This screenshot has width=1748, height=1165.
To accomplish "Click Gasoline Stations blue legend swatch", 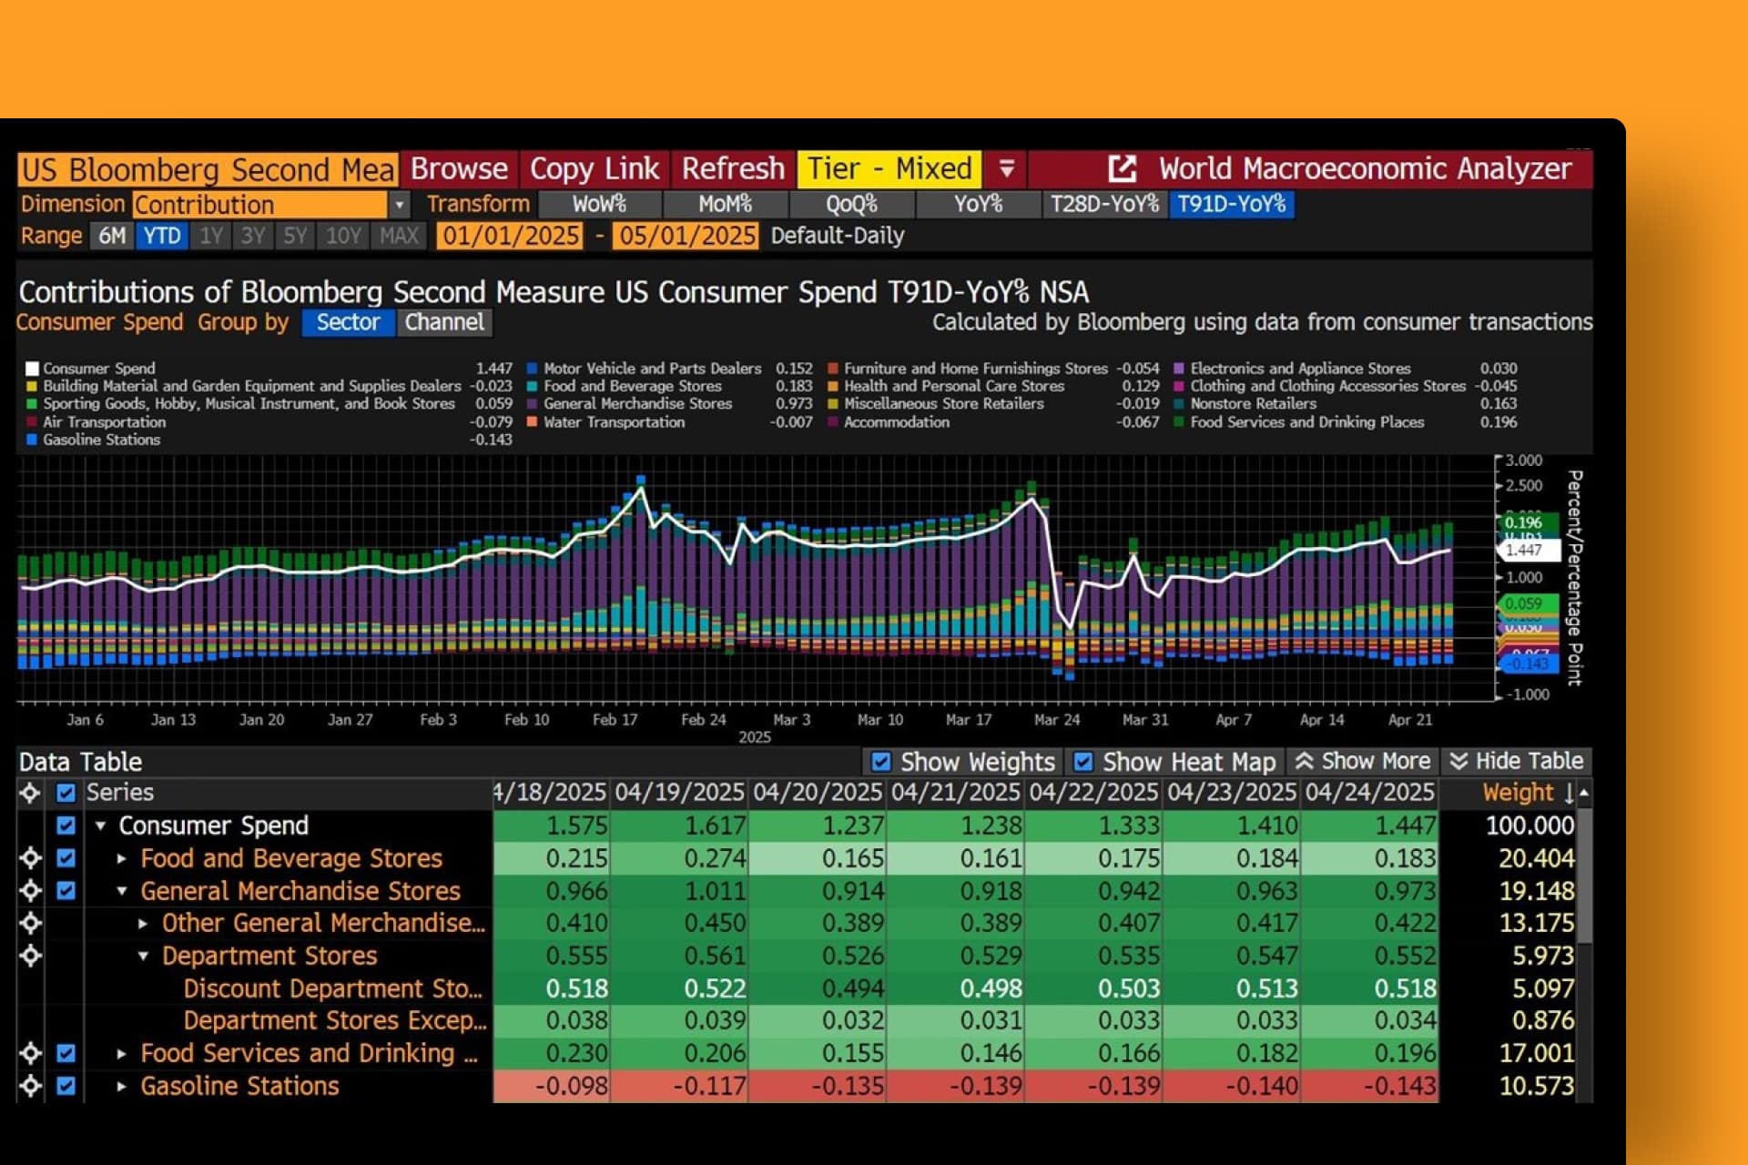I will 32,440.
